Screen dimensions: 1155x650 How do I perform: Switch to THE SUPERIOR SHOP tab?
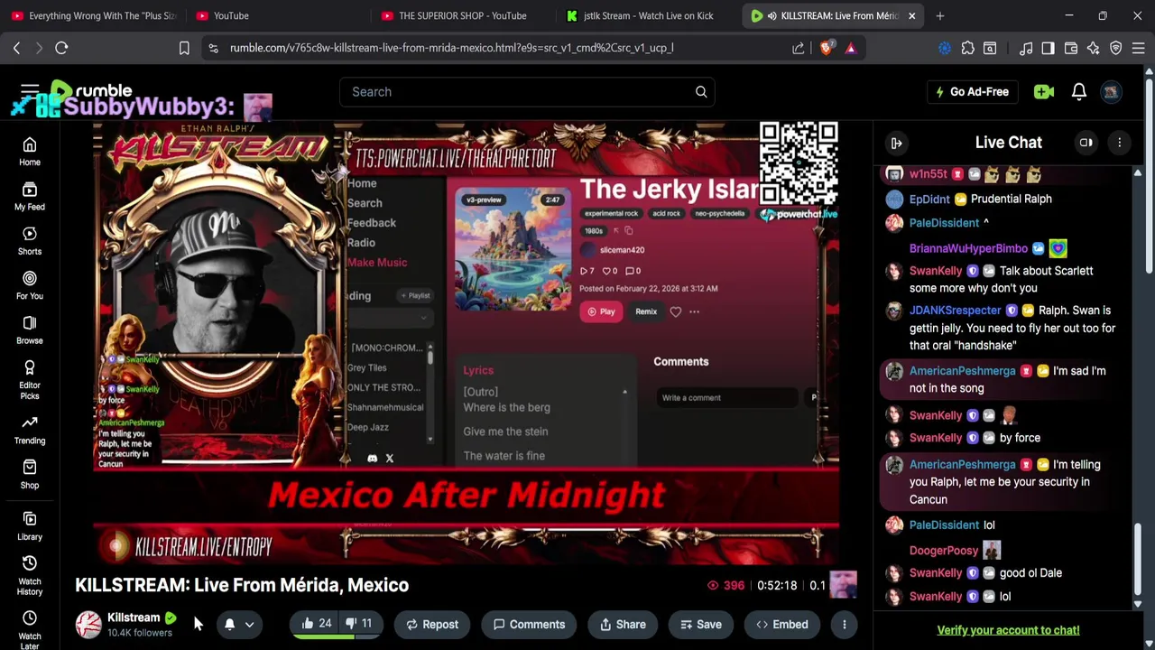[460, 15]
